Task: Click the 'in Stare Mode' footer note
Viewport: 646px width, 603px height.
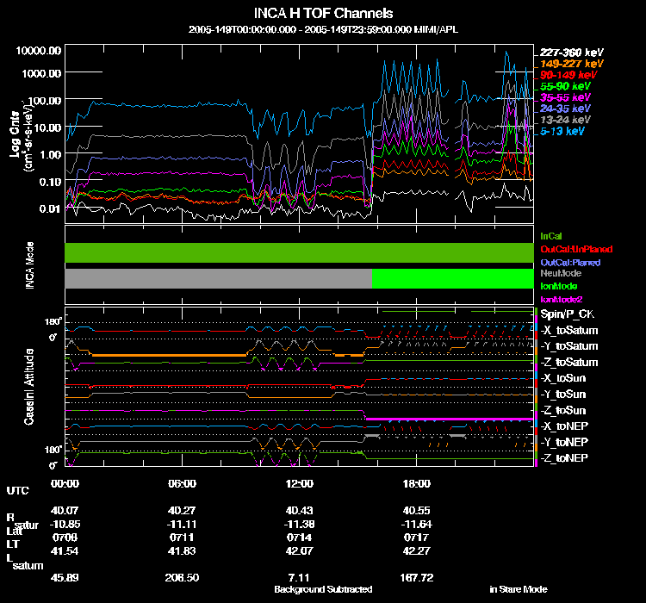Action: [519, 589]
